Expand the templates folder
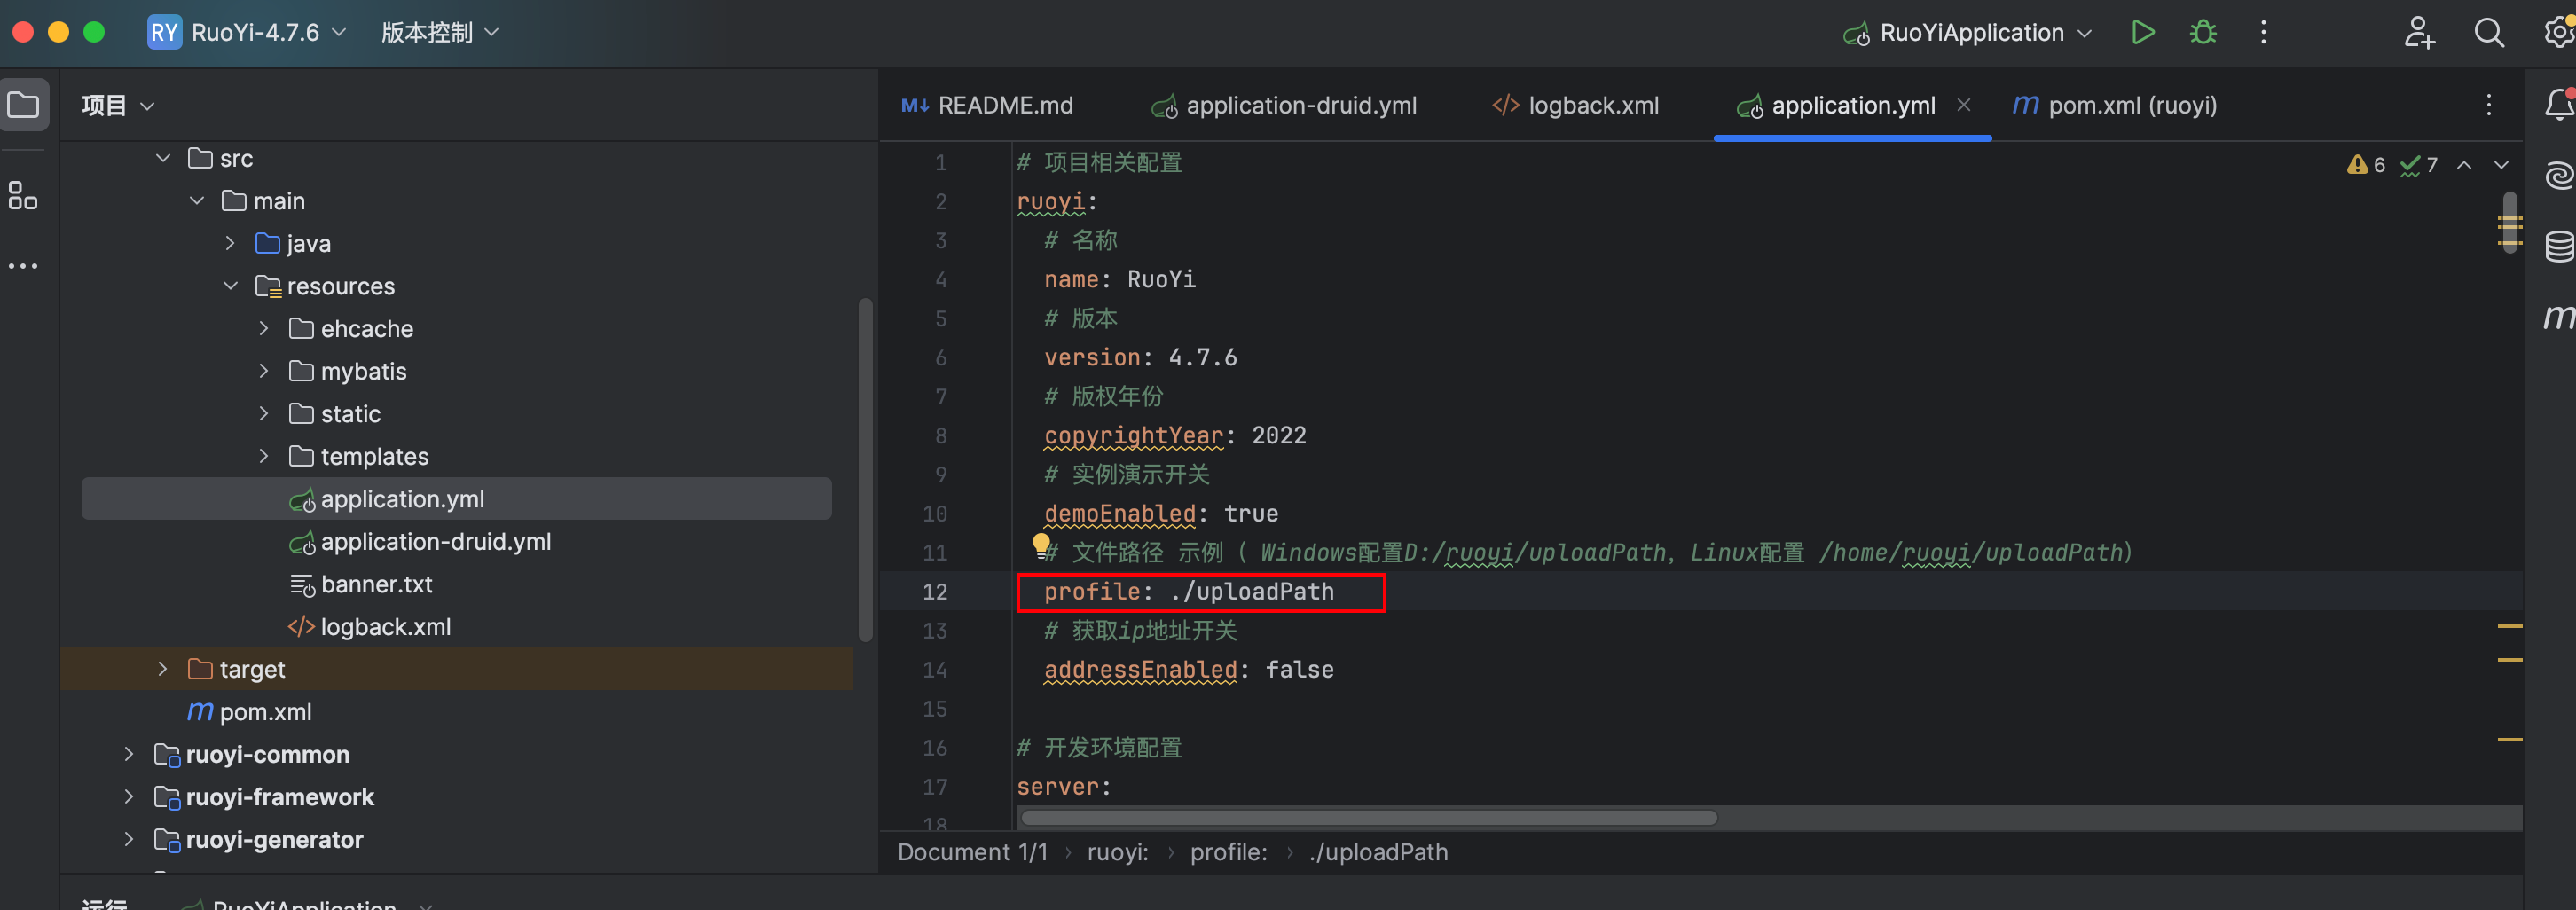This screenshot has width=2576, height=910. pos(264,456)
